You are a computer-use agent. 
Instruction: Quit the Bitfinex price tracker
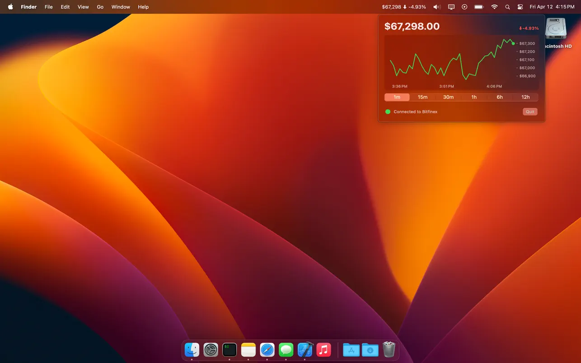(x=529, y=112)
